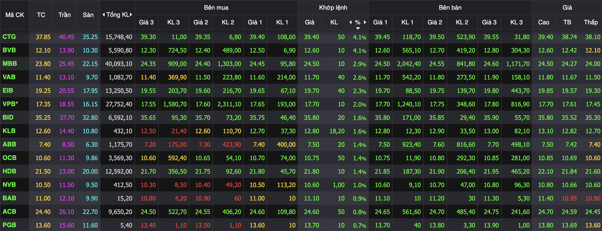Screen dimensions: 602x231
Task: Click the Bên bán group header
Action: click(x=450, y=8)
